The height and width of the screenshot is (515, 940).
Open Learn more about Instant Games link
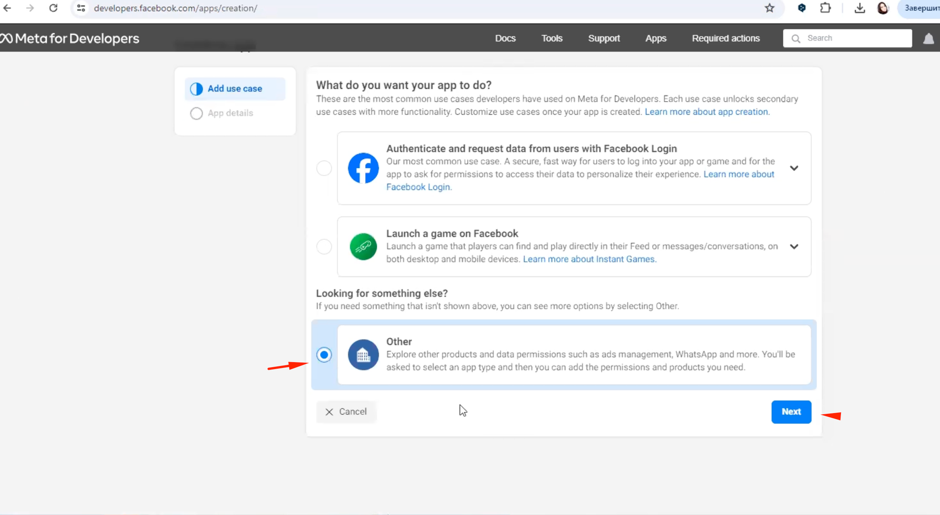pos(589,259)
